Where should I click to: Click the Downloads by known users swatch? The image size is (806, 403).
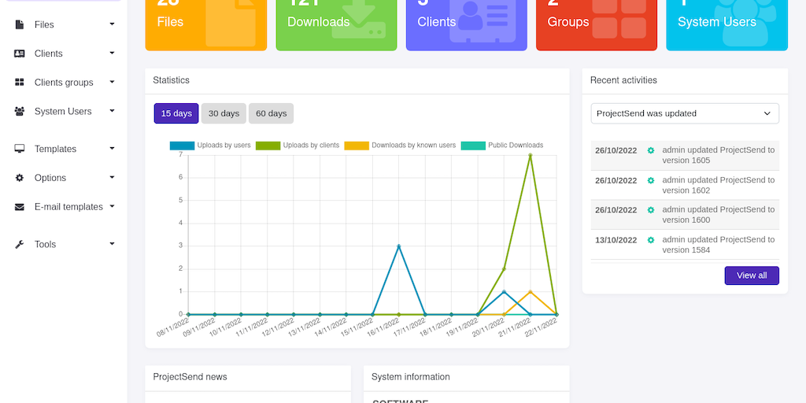click(357, 146)
